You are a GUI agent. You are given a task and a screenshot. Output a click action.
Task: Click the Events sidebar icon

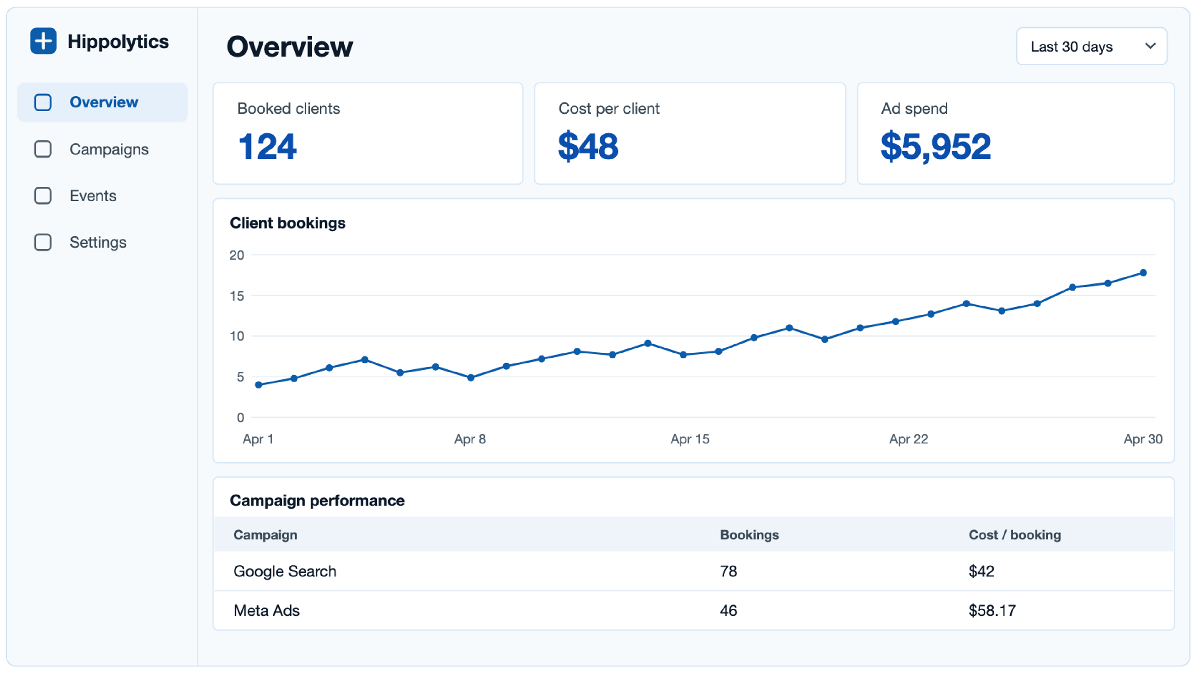tap(43, 195)
